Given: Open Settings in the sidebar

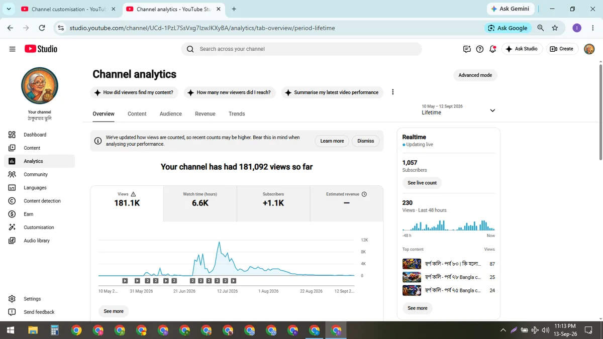Looking at the screenshot, I should pyautogui.click(x=39, y=299).
